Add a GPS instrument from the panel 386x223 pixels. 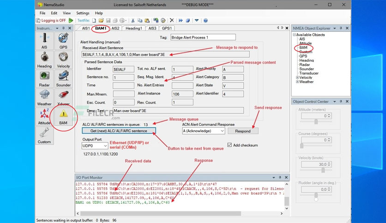(x=63, y=41)
